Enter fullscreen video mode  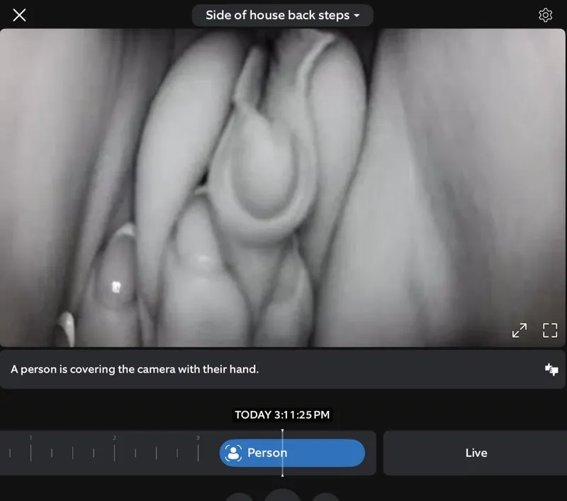(550, 330)
